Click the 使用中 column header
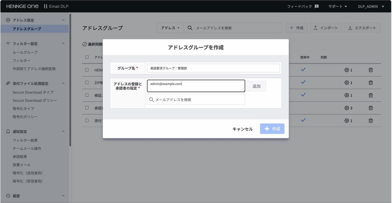Image resolution: width=392 pixels, height=203 pixels. pyautogui.click(x=305, y=57)
